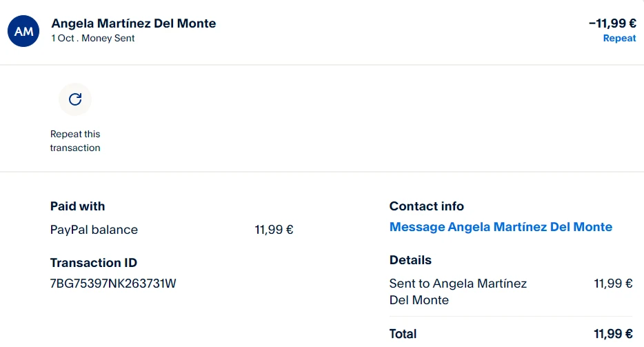
Task: Click the "Repeat this transaction" text label
Action: (75, 141)
